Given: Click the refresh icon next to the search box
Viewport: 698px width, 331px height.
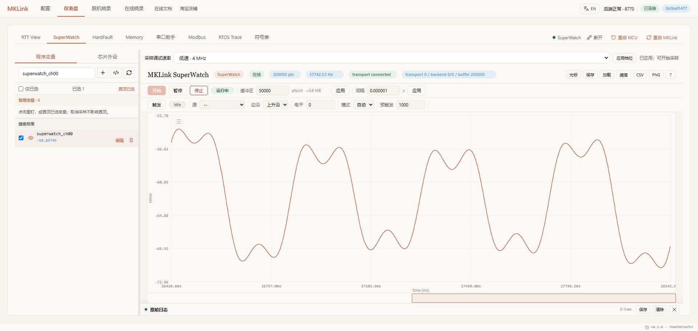Looking at the screenshot, I should 129,73.
